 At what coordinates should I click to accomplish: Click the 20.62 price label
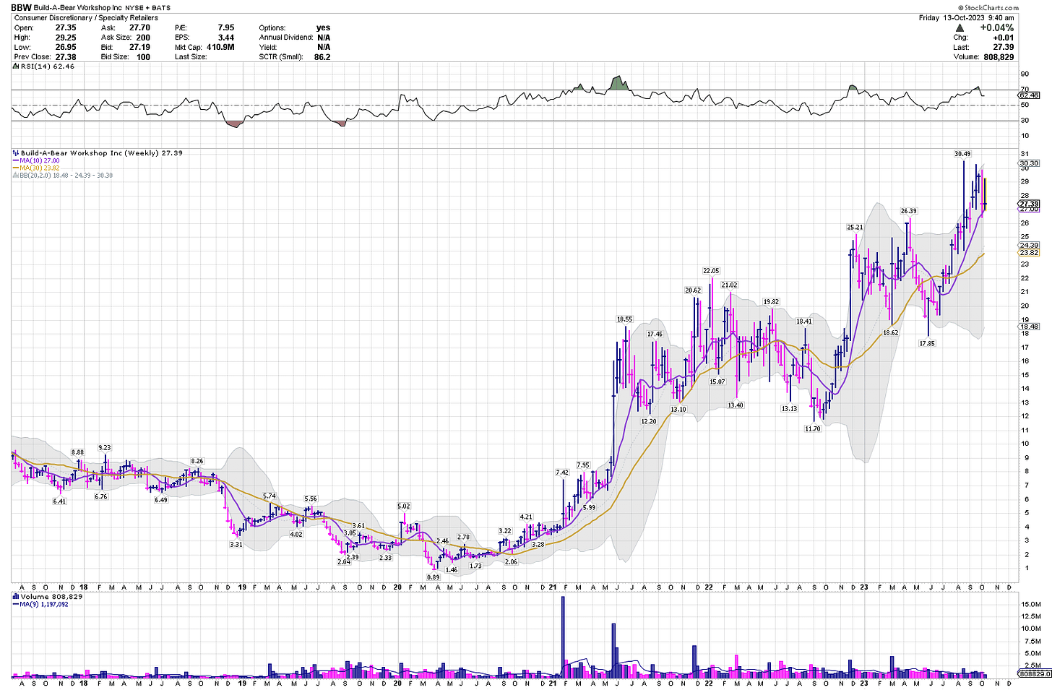[693, 290]
